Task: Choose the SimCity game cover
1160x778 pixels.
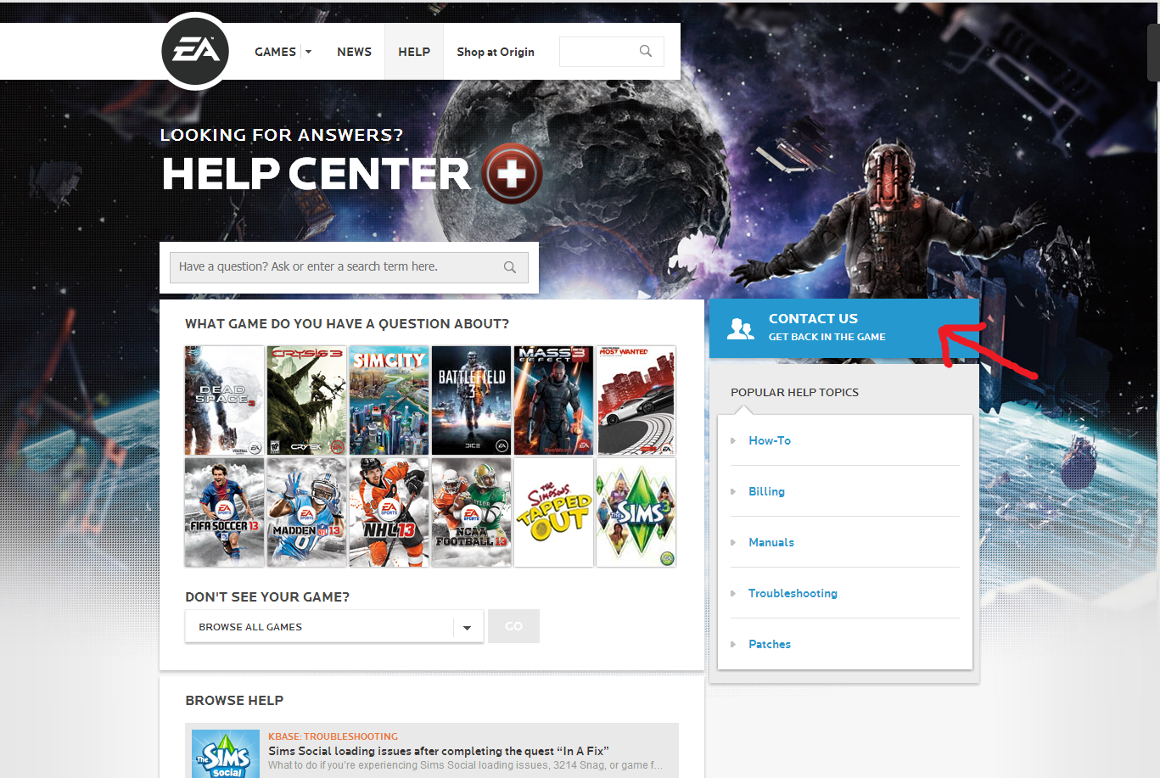Action: point(389,400)
